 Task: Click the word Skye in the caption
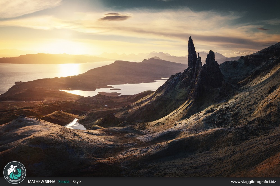click(77, 182)
